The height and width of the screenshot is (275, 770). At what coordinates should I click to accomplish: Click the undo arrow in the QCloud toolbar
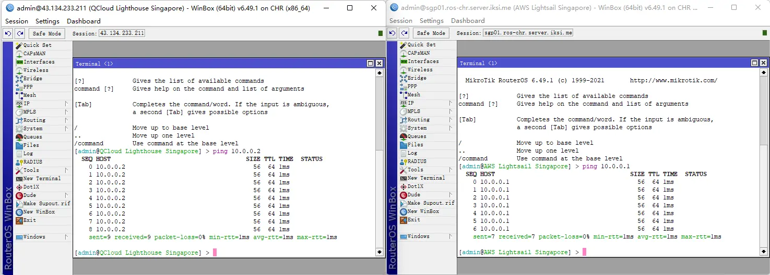tap(8, 33)
